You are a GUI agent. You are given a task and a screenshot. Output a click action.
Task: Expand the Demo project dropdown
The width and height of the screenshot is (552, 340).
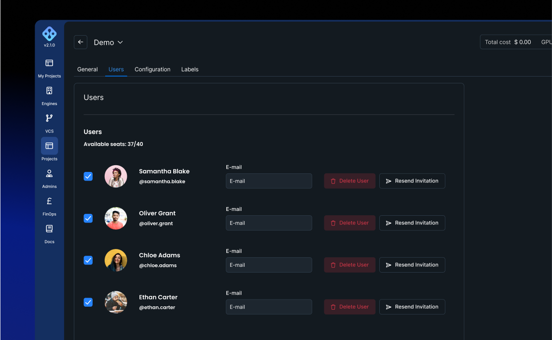[x=109, y=42]
